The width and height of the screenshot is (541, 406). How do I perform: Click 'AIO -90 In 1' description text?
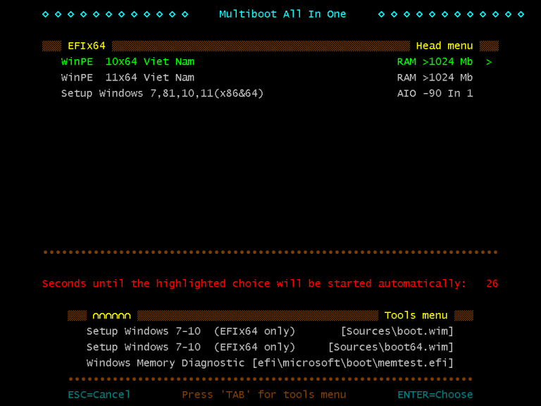[435, 93]
